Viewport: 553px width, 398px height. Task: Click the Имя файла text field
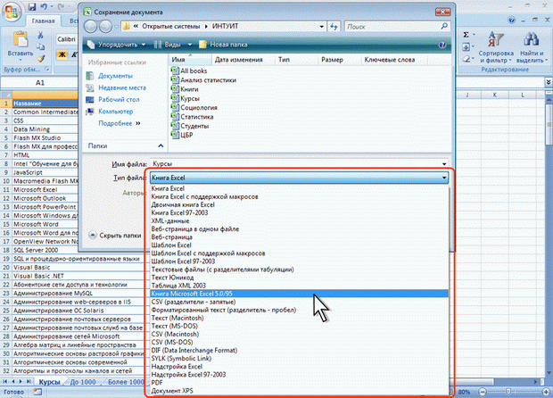[294, 164]
